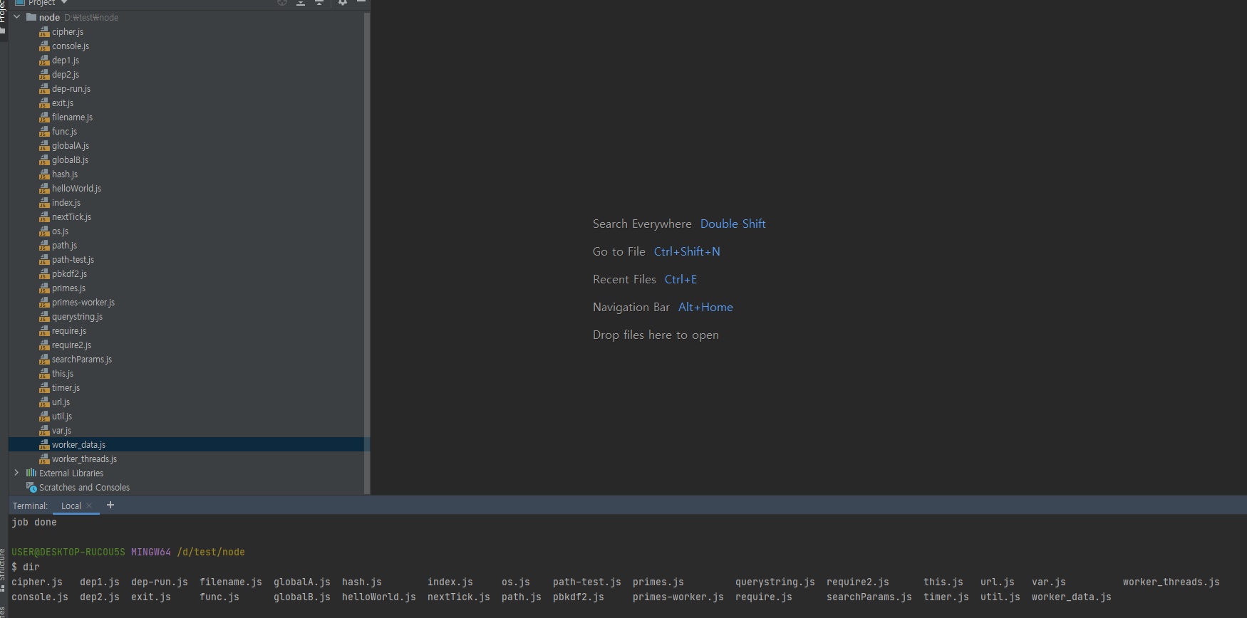Select dep1.js in project tree
Viewport: 1247px width, 618px height.
[66, 61]
